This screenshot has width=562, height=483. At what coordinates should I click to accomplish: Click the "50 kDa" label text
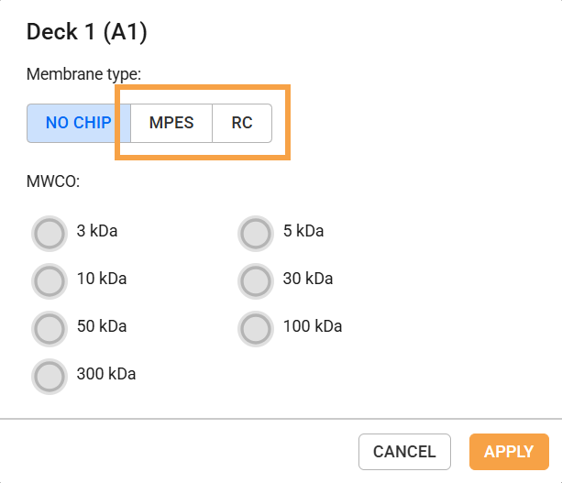click(102, 326)
